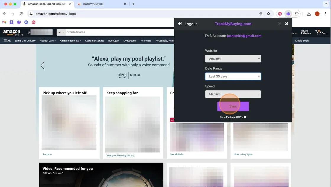331x187 pixels.
Task: Click the joshsmith@gmail.com account link
Action: [x=244, y=36]
